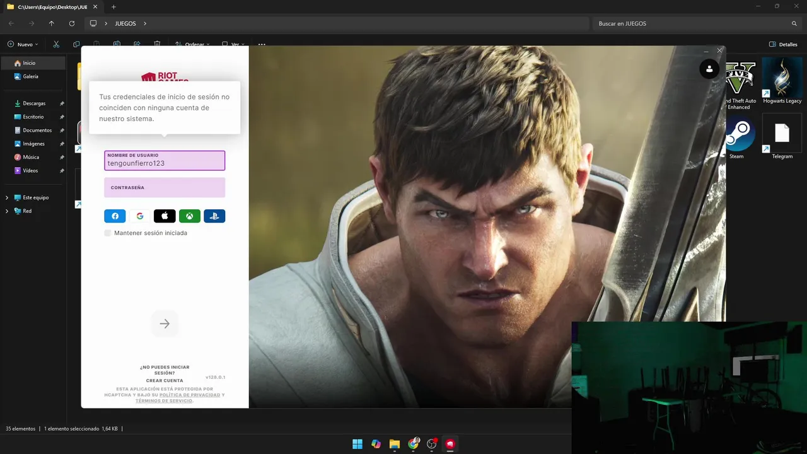The width and height of the screenshot is (807, 454).
Task: Open ¿No puedes iniciar sesión? link
Action: coord(165,370)
